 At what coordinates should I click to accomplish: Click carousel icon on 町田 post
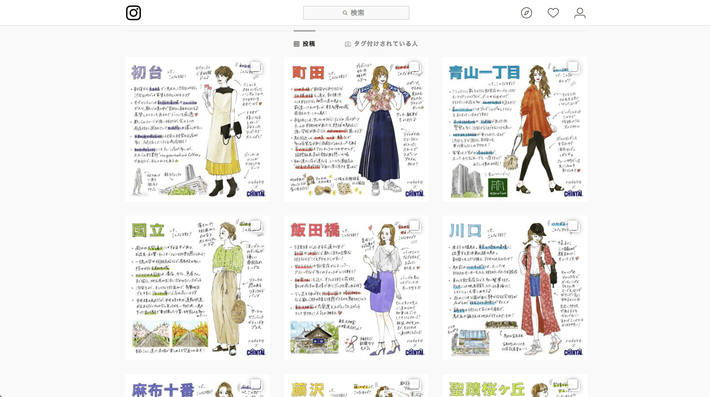414,67
